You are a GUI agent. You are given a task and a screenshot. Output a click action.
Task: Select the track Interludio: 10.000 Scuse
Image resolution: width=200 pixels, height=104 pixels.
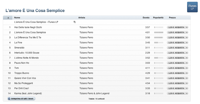coord(27,53)
